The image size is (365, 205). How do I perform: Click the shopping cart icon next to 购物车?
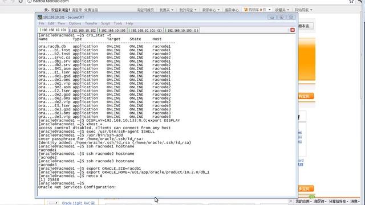pos(246,10)
